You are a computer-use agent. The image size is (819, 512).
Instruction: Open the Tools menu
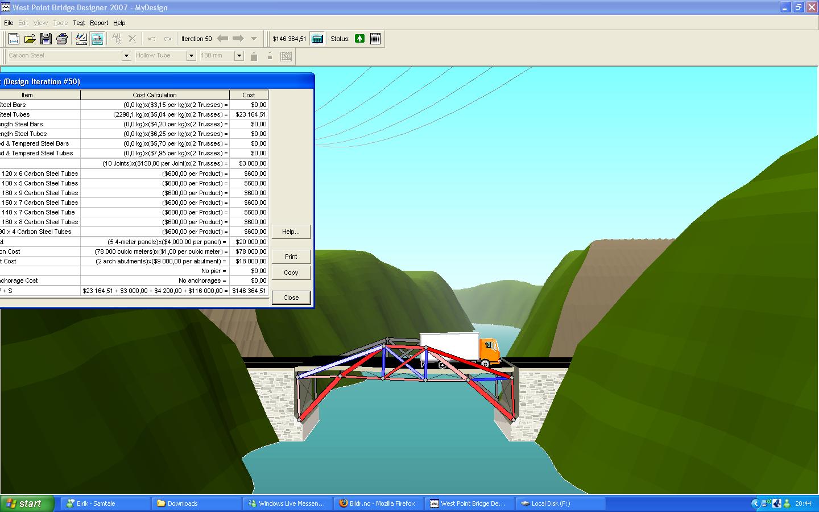pyautogui.click(x=60, y=23)
